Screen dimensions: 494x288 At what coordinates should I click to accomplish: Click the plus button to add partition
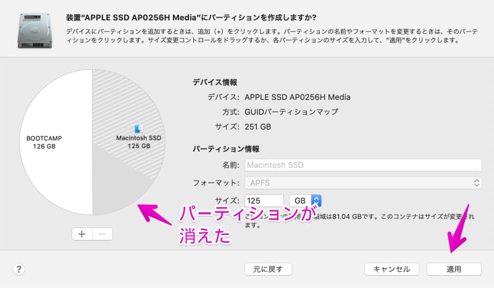(82, 234)
